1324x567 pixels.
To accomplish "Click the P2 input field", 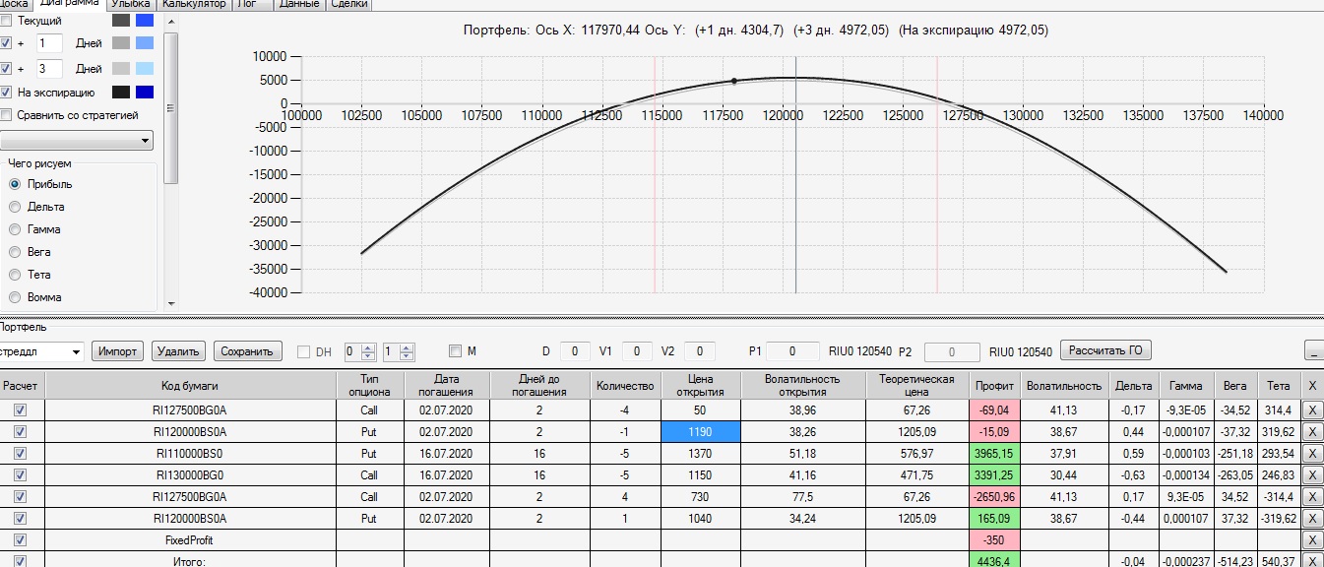I will [x=951, y=351].
